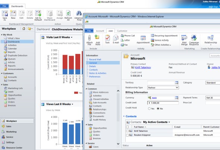Viewport: 220px width, 150px height.
Task: Click the Campaign Response icon
Action: click(x=194, y=38)
